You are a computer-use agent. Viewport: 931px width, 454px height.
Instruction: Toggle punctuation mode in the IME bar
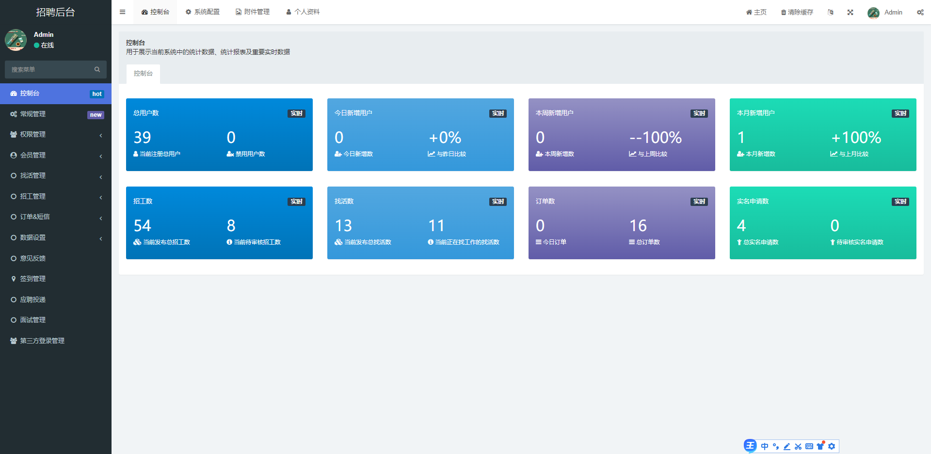(x=776, y=446)
